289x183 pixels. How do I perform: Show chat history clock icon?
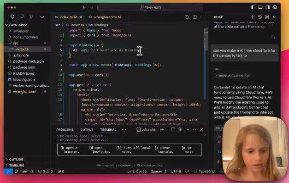[260, 17]
